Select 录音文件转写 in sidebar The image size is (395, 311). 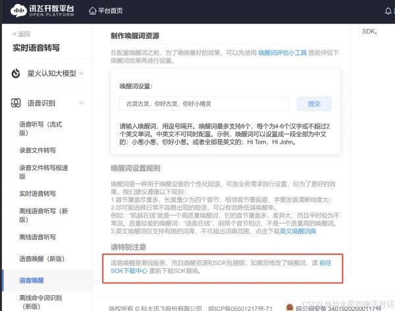(38, 150)
